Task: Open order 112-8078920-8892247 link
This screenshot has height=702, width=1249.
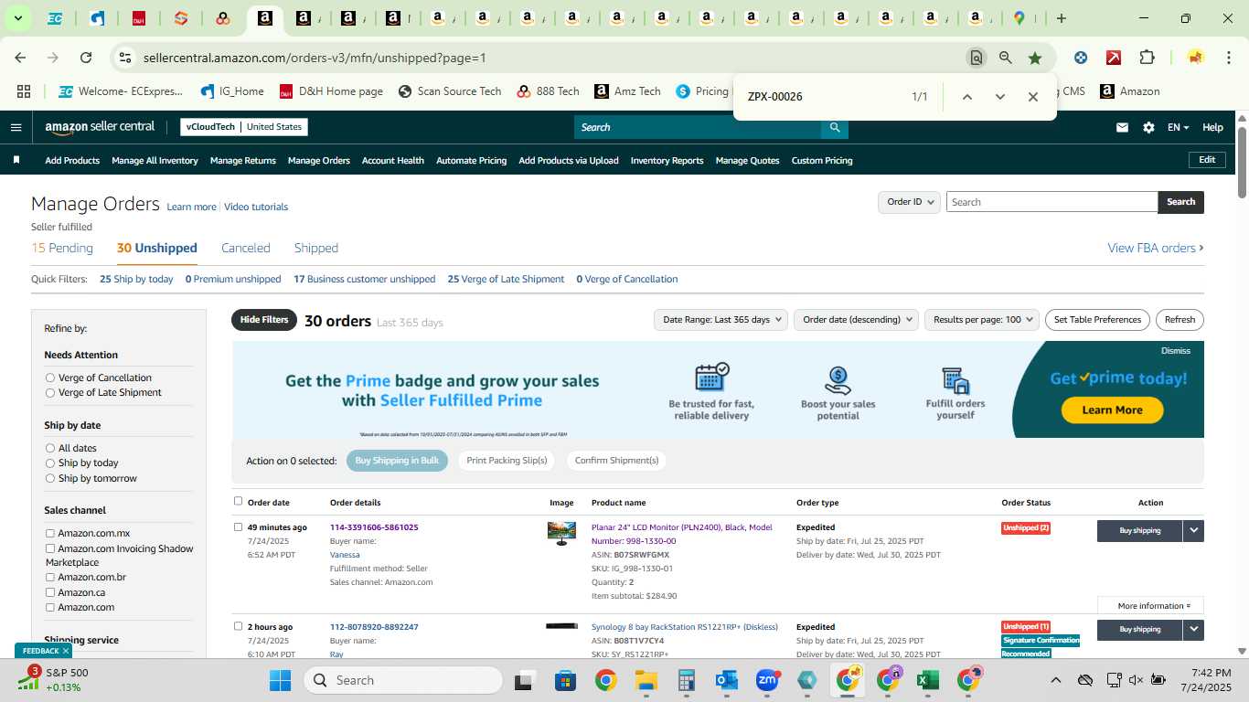Action: pyautogui.click(x=374, y=627)
